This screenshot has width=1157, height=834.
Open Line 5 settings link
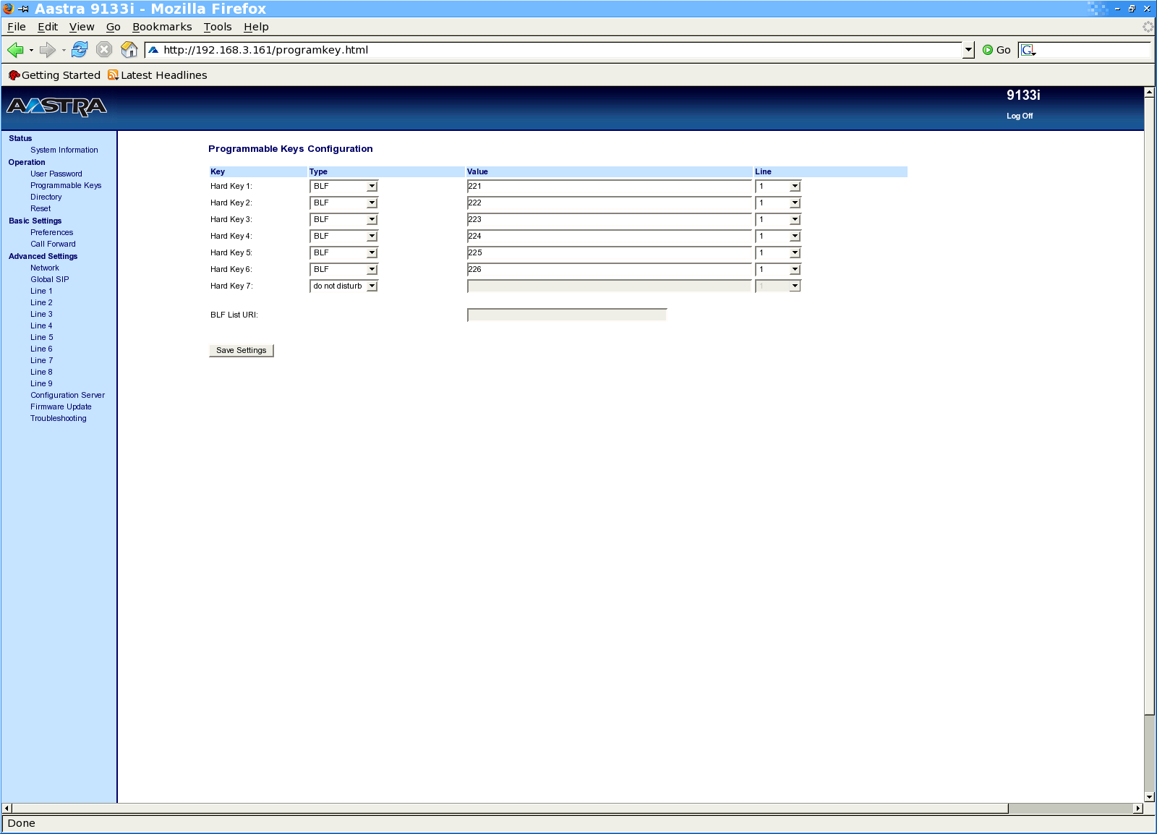point(42,338)
